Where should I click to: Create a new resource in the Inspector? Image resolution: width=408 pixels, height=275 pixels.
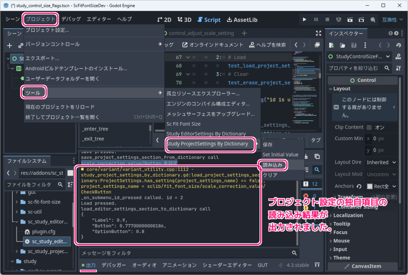331,45
